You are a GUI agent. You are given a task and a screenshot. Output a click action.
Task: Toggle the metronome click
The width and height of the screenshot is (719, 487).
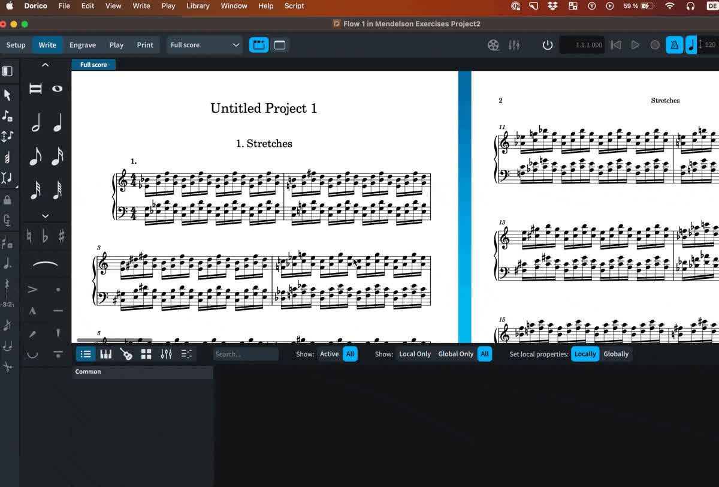pyautogui.click(x=674, y=45)
